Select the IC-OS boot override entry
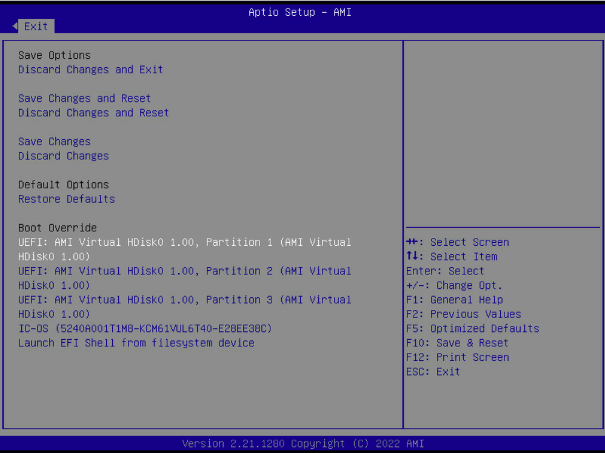 pyautogui.click(x=145, y=328)
